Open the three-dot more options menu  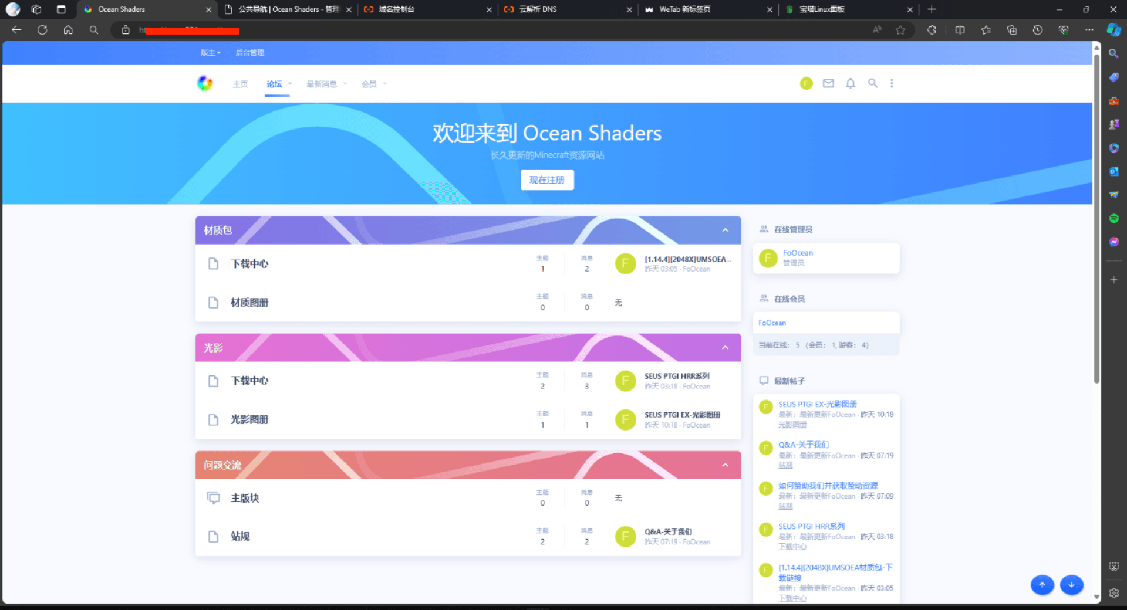point(892,83)
